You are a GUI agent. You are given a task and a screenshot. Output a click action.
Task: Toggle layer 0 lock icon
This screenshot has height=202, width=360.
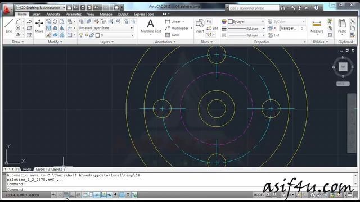coord(92,35)
